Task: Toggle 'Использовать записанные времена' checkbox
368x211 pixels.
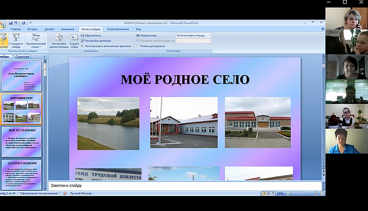Action: (x=83, y=46)
